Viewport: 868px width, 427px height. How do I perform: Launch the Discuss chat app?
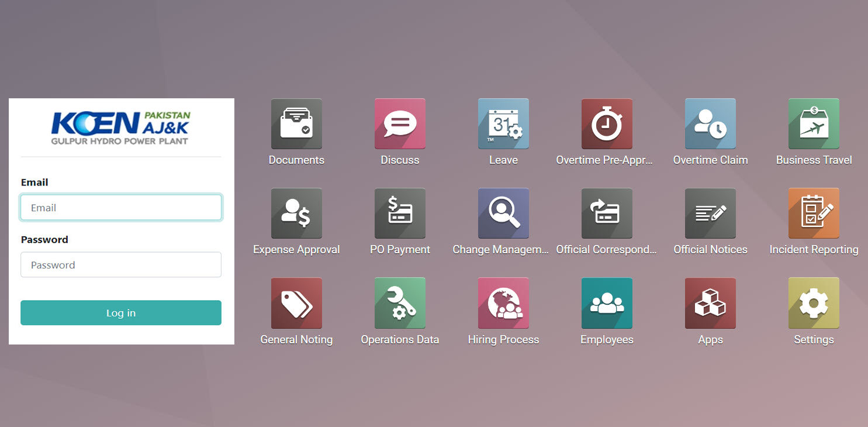coord(400,123)
